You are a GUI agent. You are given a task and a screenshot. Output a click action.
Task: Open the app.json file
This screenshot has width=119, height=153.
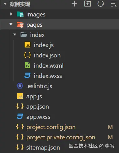coord(38,107)
